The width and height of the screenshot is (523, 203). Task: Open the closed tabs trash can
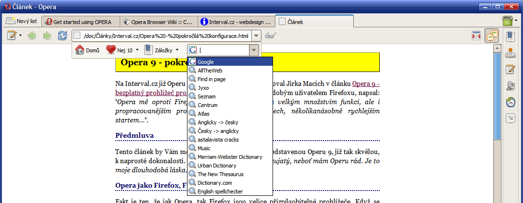click(x=507, y=22)
